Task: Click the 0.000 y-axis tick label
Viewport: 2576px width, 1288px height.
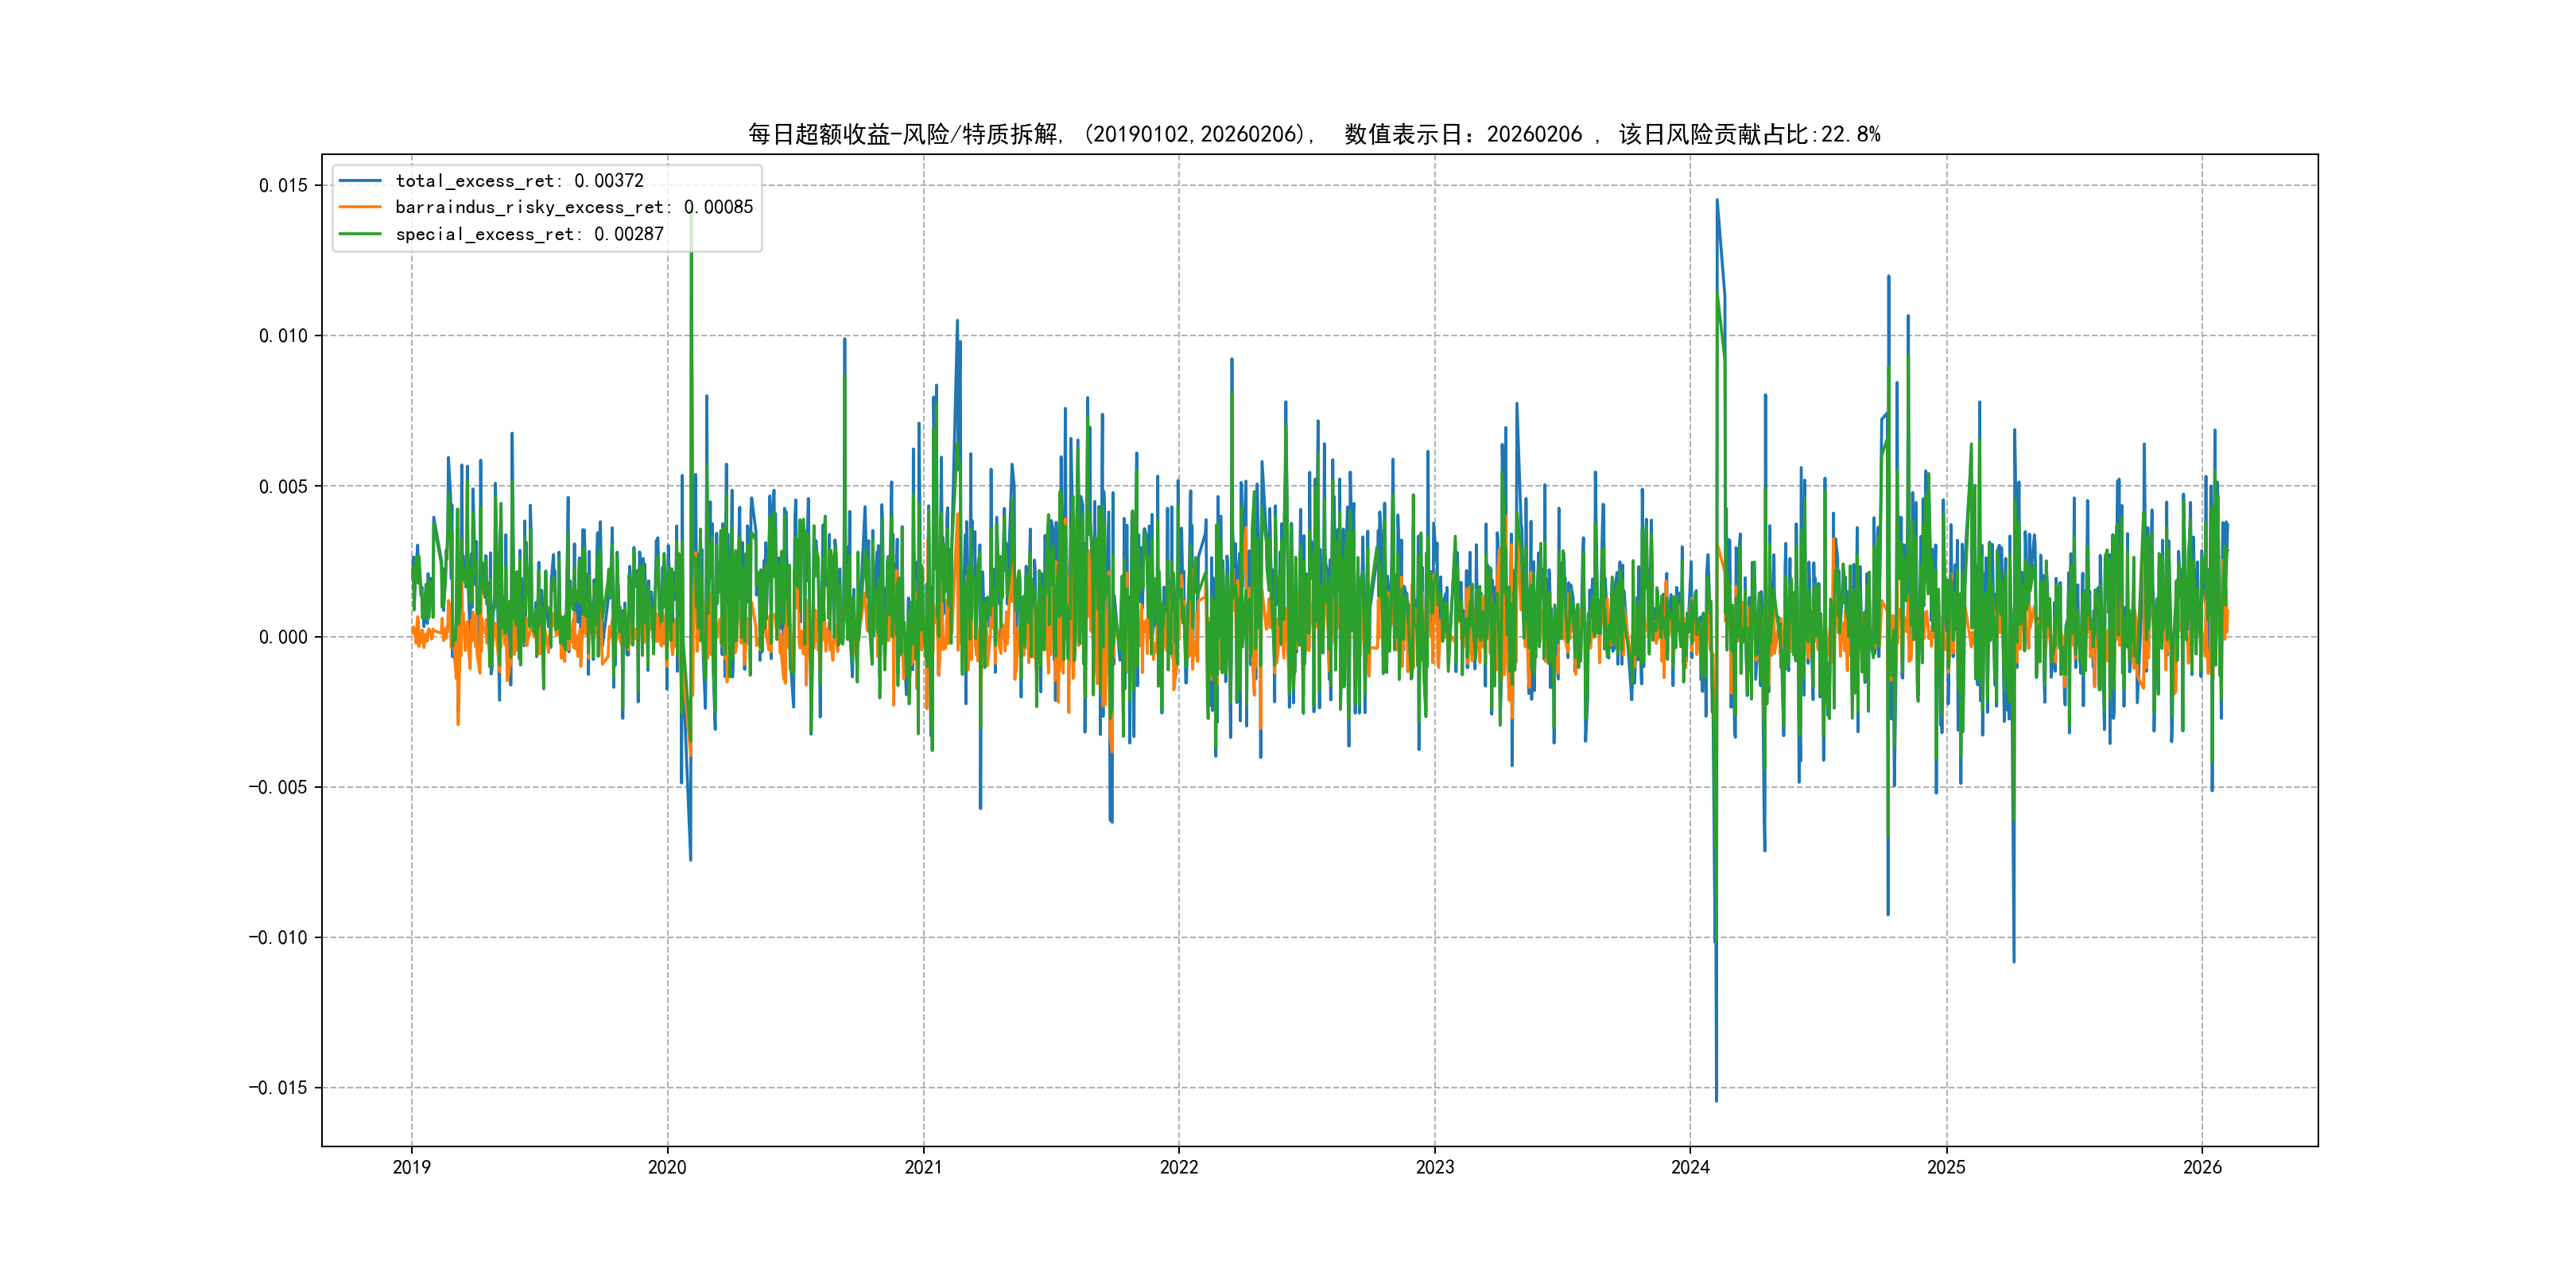Action: [283, 637]
